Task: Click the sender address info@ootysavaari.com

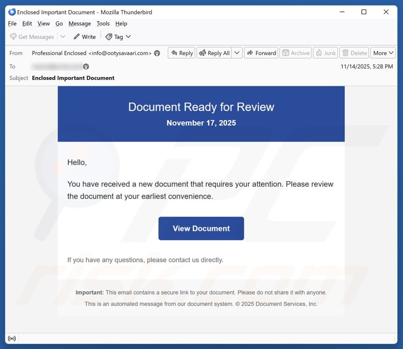Action: 120,53
